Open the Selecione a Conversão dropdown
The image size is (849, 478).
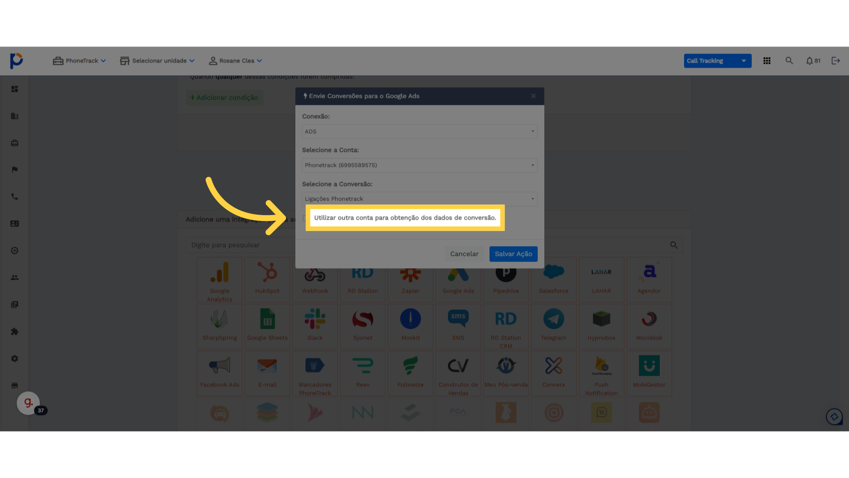click(420, 199)
